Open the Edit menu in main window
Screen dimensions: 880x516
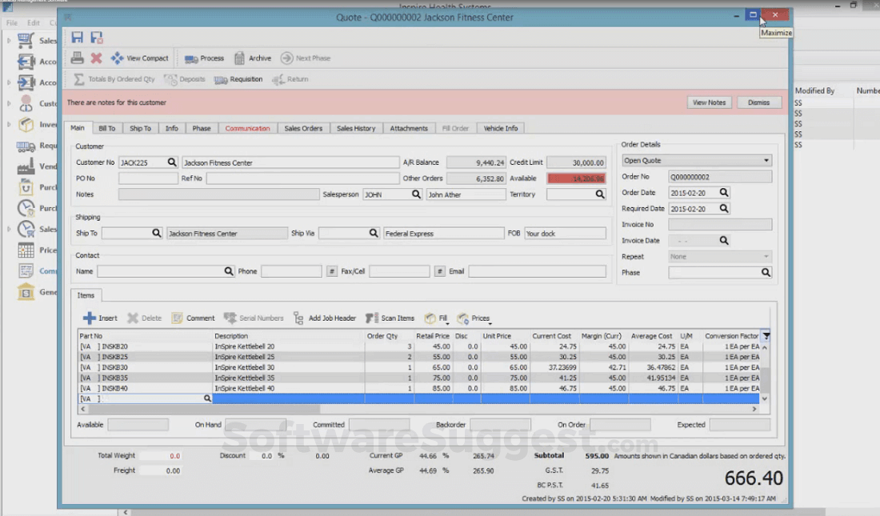(x=34, y=23)
